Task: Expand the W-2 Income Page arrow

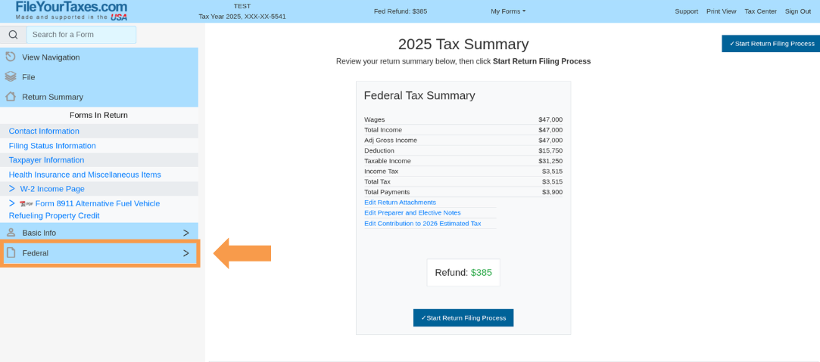Action: click(x=12, y=189)
